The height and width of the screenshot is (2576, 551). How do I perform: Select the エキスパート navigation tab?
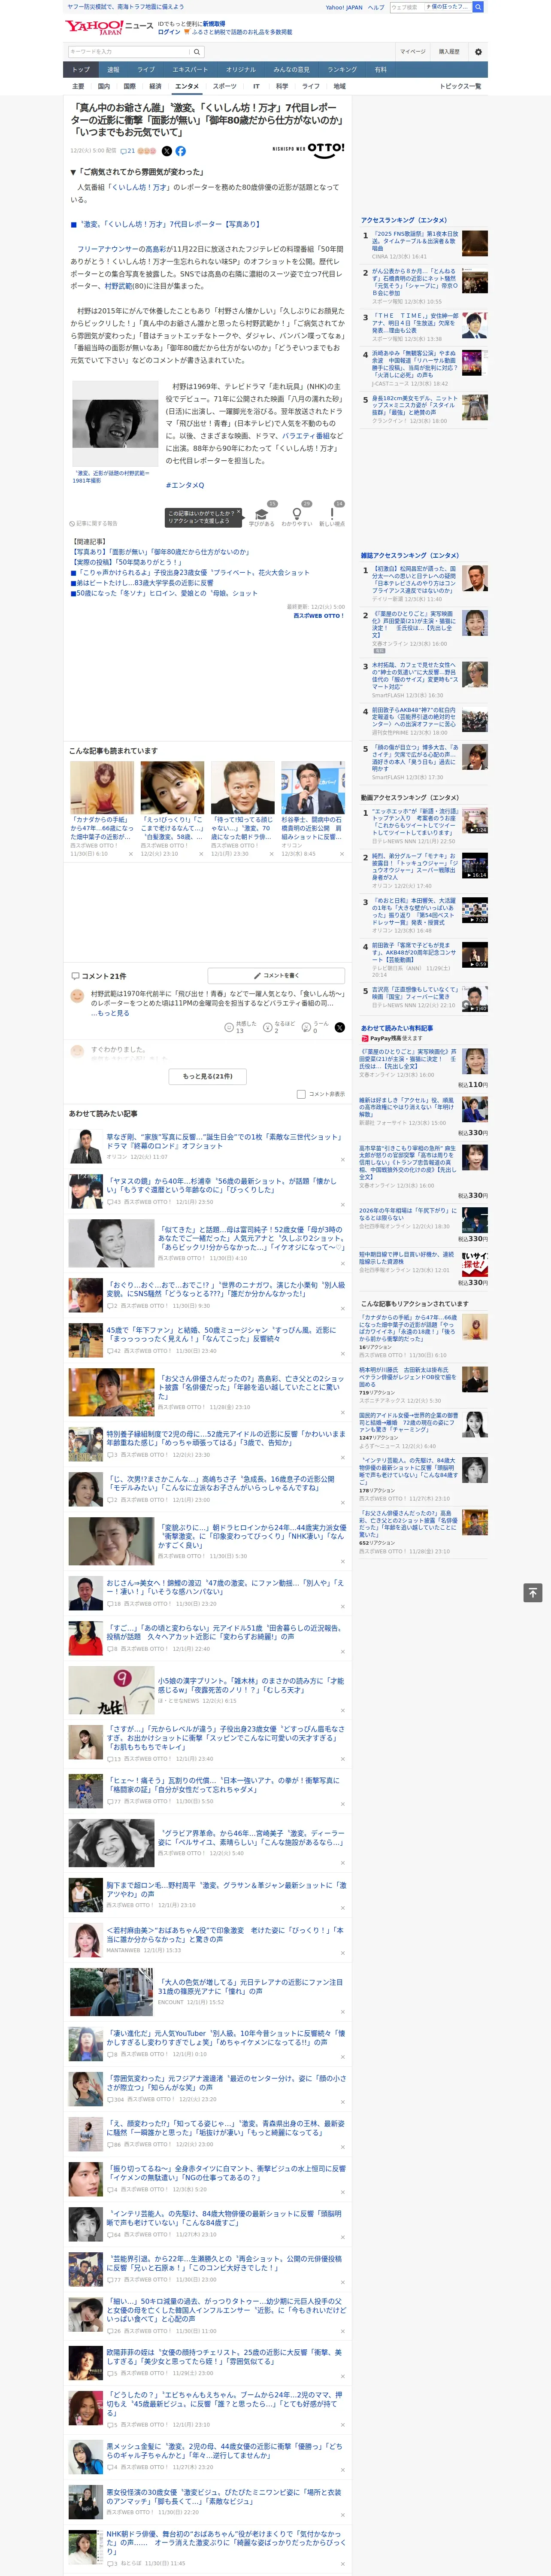pyautogui.click(x=190, y=69)
